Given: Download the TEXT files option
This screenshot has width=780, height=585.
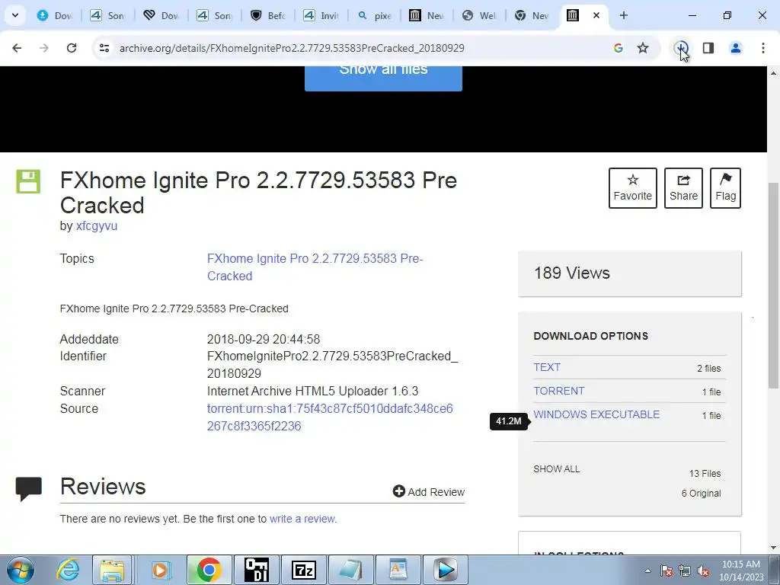Looking at the screenshot, I should pos(547,367).
